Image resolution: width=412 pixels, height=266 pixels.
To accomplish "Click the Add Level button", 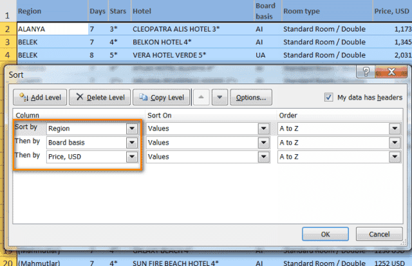I will 40,98.
